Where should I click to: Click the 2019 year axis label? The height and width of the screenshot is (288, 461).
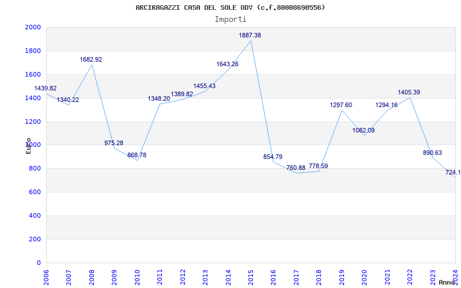(x=342, y=278)
